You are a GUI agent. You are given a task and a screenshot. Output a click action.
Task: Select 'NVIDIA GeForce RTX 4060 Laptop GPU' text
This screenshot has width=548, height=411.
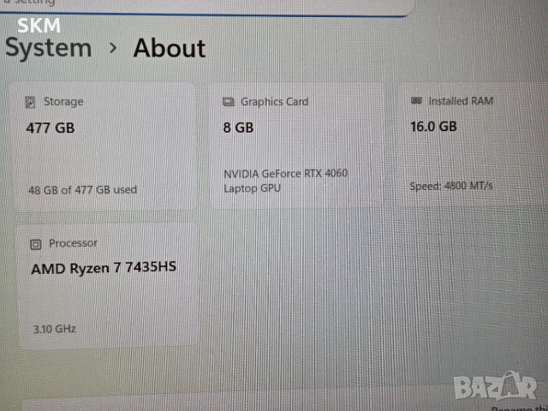click(285, 181)
